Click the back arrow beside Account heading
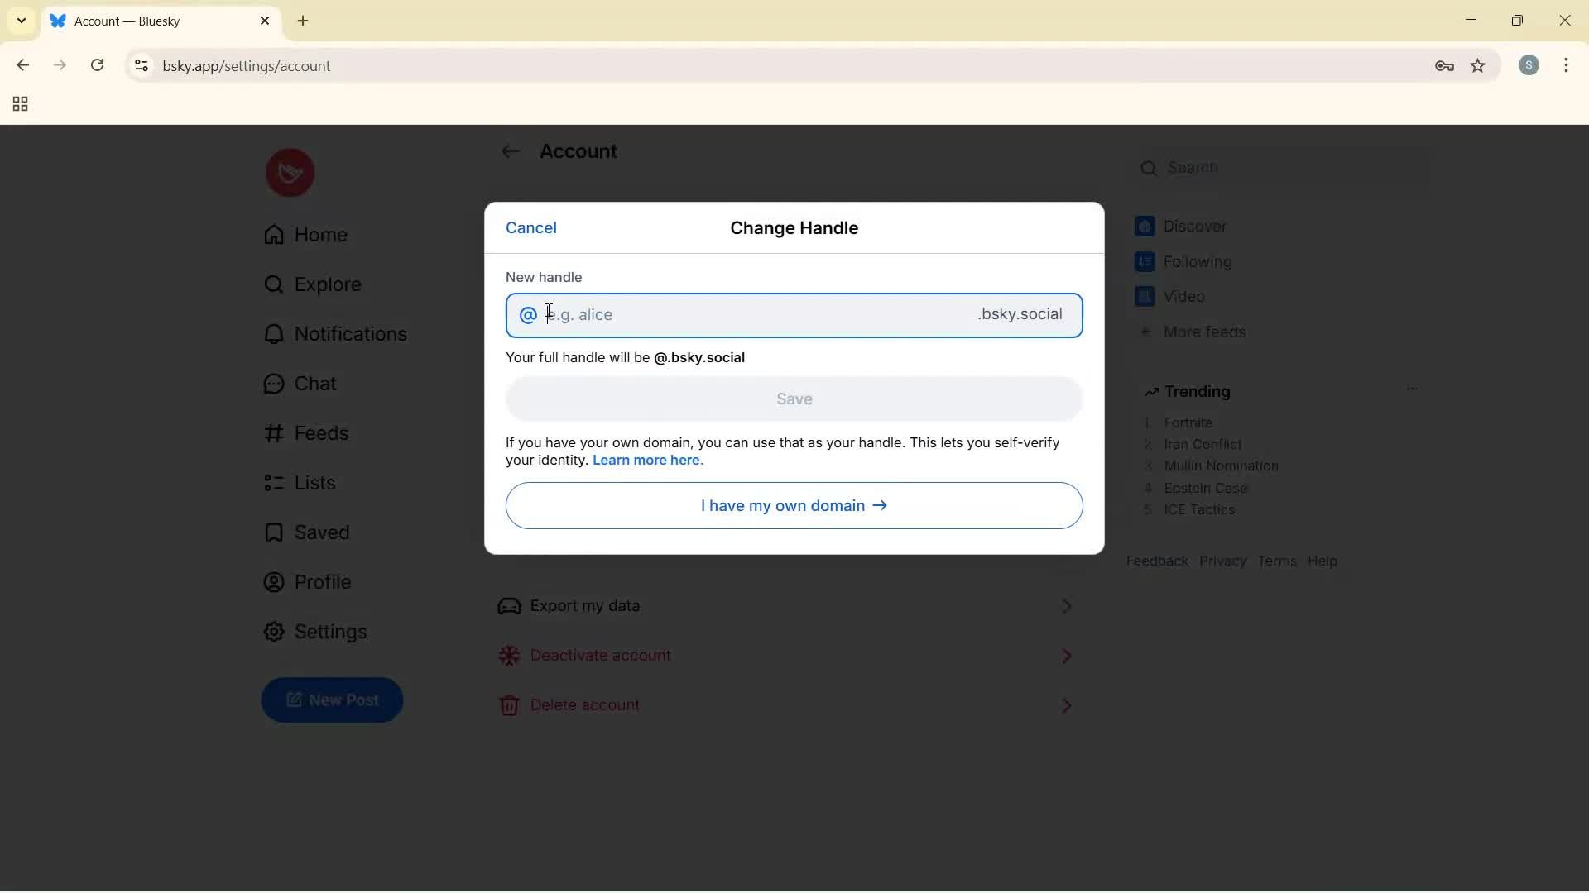This screenshot has width=1589, height=893. [x=511, y=151]
